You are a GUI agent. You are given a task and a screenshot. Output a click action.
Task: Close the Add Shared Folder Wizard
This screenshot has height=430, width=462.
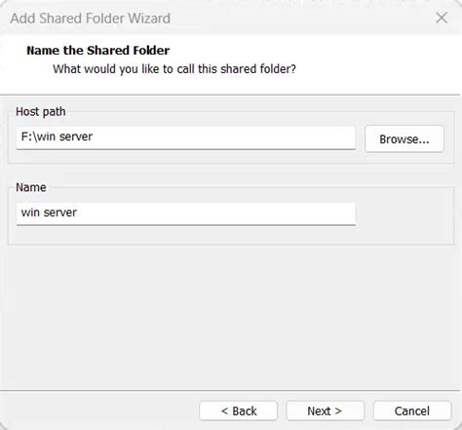click(442, 18)
